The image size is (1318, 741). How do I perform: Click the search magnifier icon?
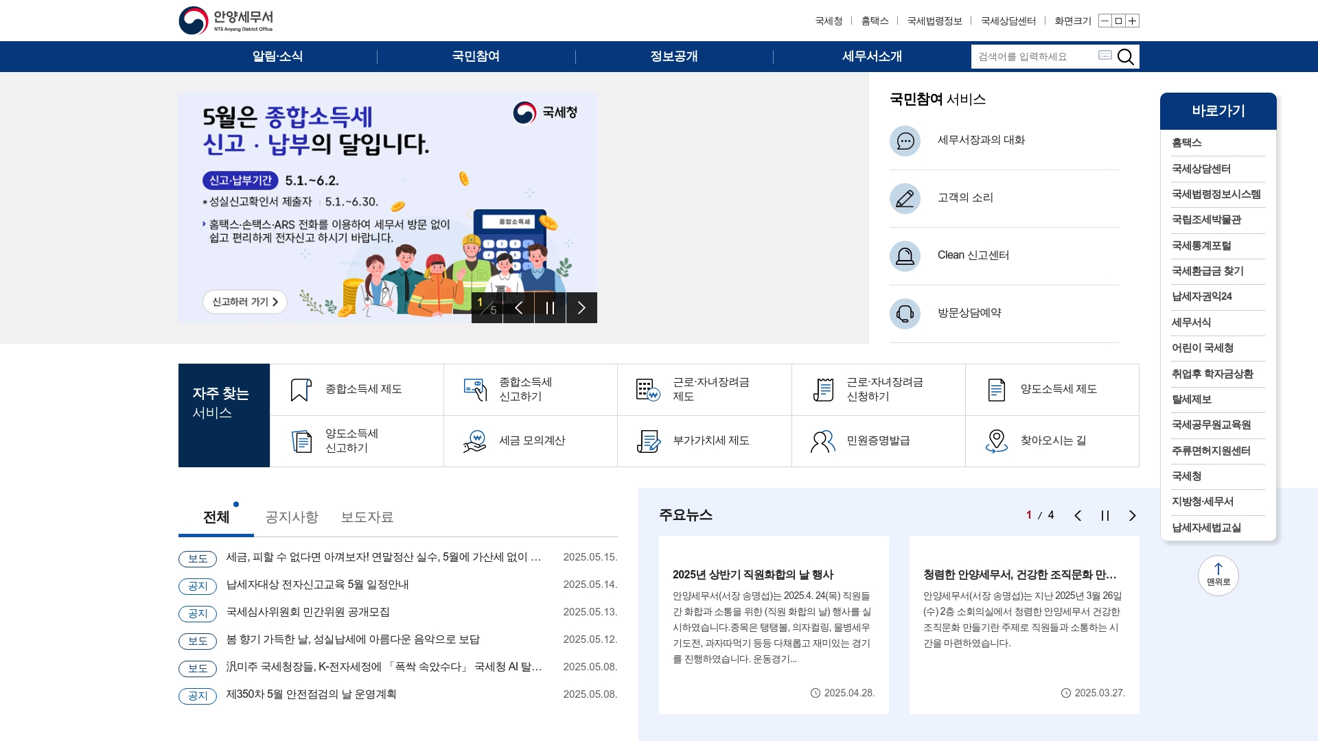point(1125,56)
